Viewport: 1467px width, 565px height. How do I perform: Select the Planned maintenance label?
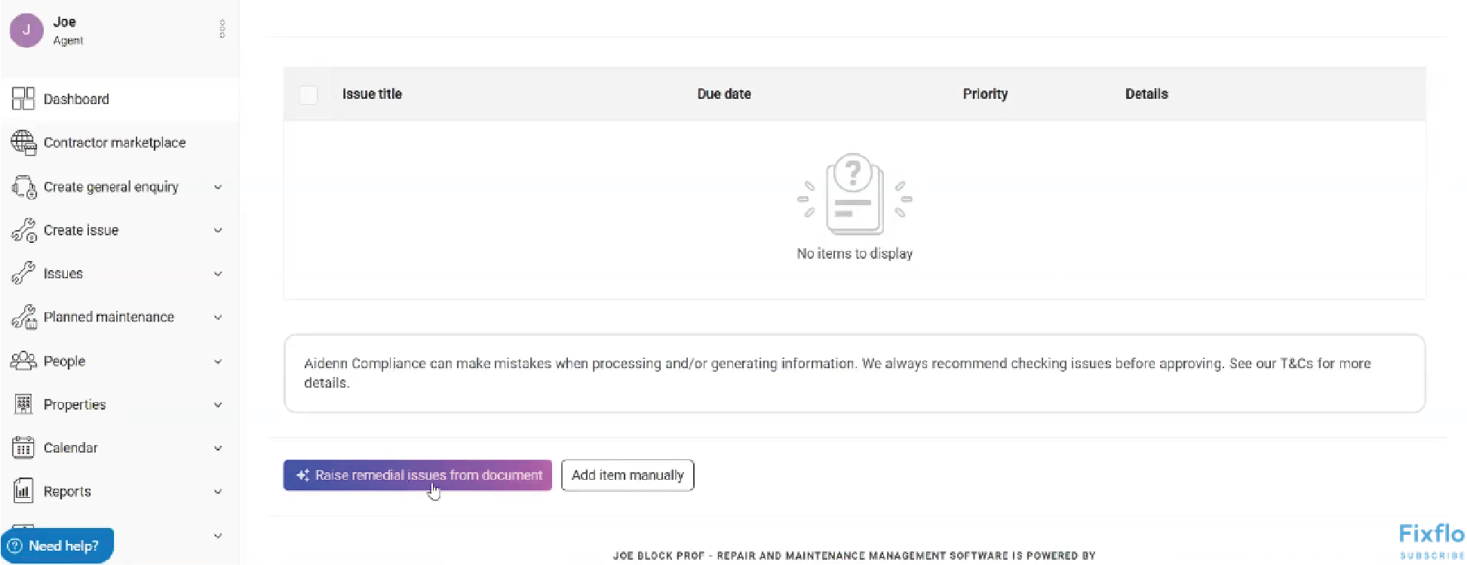[109, 317]
